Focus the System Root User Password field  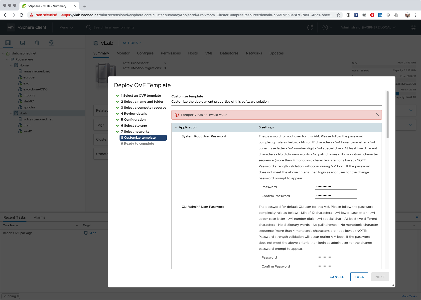[336, 187]
